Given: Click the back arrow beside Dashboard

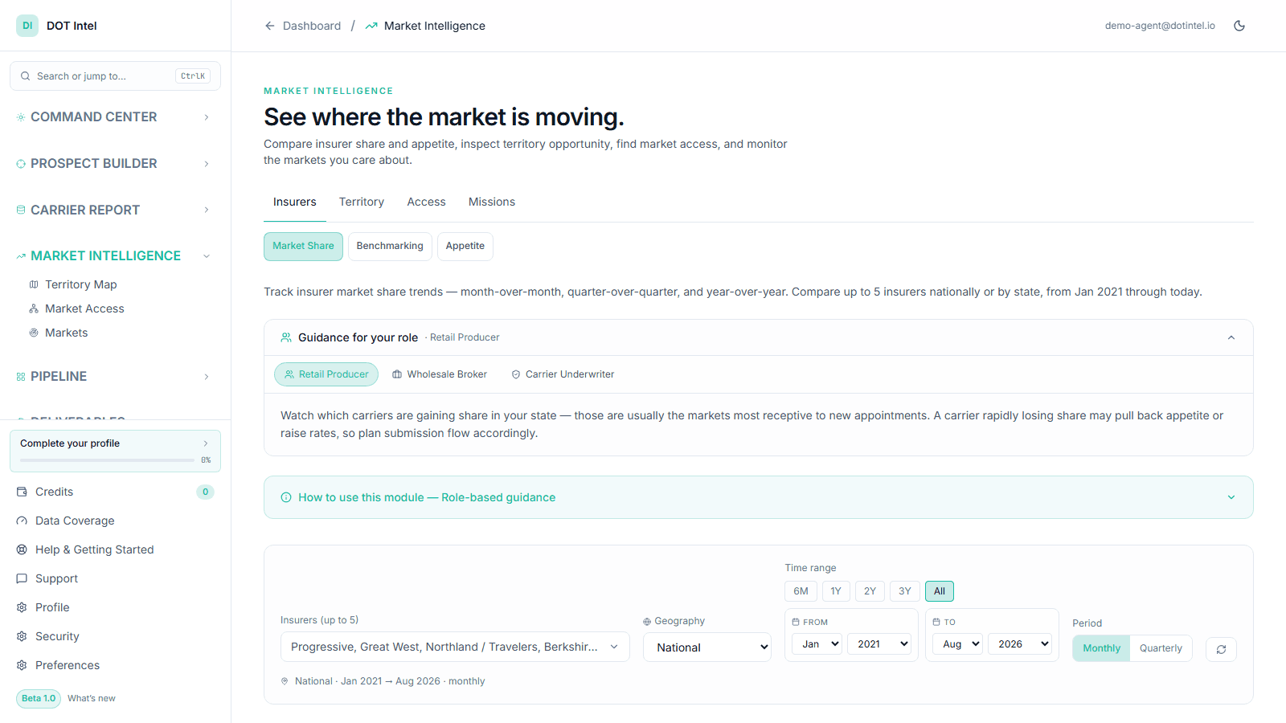Looking at the screenshot, I should click(x=270, y=26).
